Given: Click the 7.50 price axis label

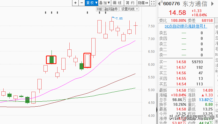Looking at the screenshot, I should (x=151, y=26).
